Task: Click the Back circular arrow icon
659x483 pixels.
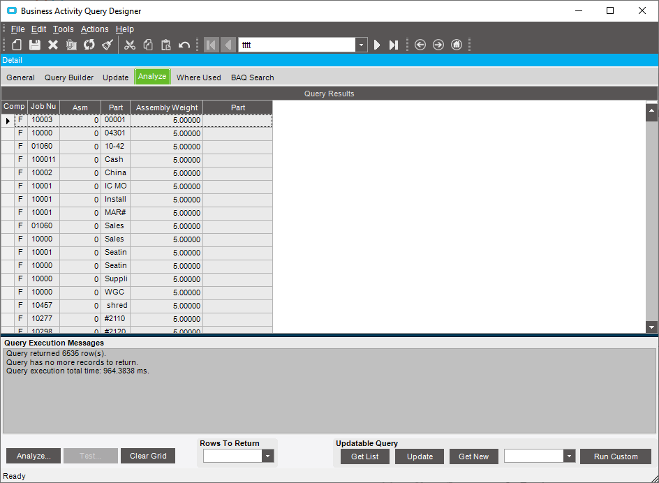Action: pyautogui.click(x=420, y=45)
